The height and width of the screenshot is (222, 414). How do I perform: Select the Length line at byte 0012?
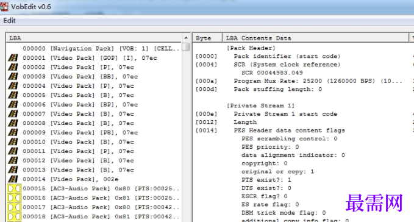(245, 122)
